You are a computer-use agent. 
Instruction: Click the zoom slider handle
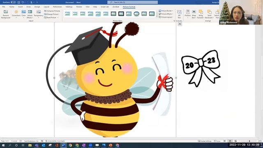[249, 141]
